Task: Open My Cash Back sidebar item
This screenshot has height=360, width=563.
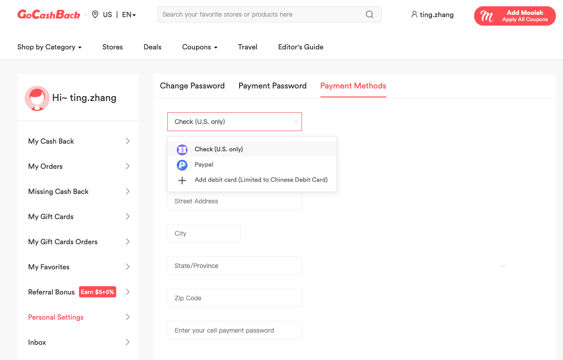Action: coord(78,141)
